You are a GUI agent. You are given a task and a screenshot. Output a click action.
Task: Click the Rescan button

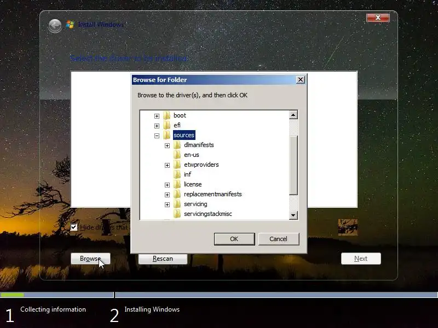(163, 259)
